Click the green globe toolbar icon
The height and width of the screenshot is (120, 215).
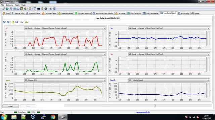(x=7, y=9)
